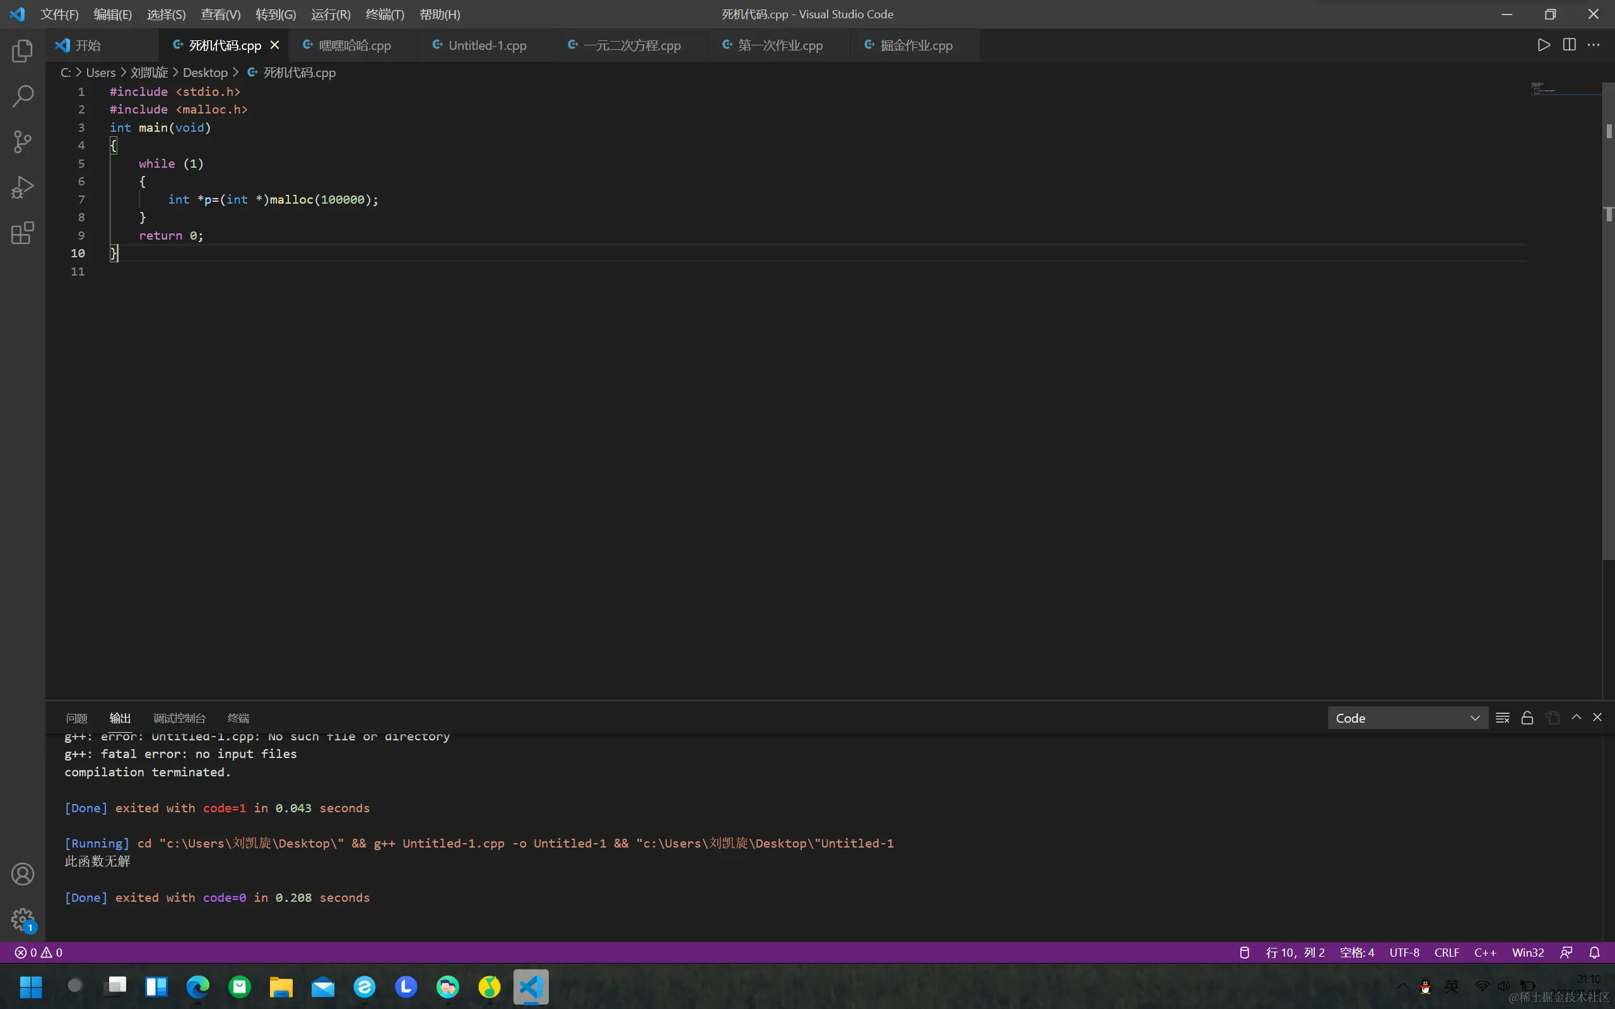Click the CRLF line ending button
This screenshot has width=1615, height=1009.
click(x=1446, y=952)
